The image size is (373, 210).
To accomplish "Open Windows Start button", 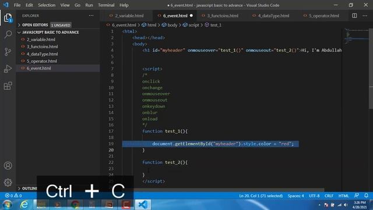I will (7, 205).
